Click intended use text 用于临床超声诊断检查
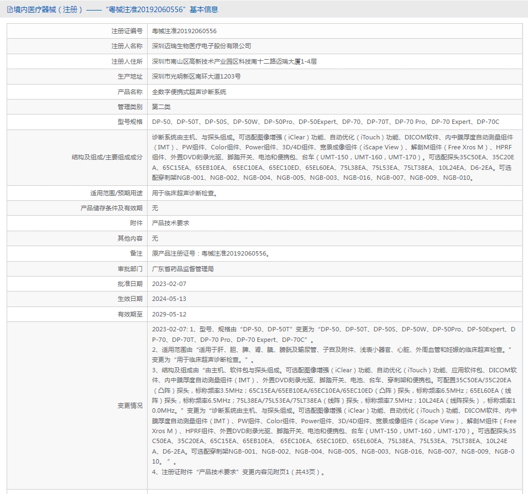528x494 pixels. click(x=185, y=193)
